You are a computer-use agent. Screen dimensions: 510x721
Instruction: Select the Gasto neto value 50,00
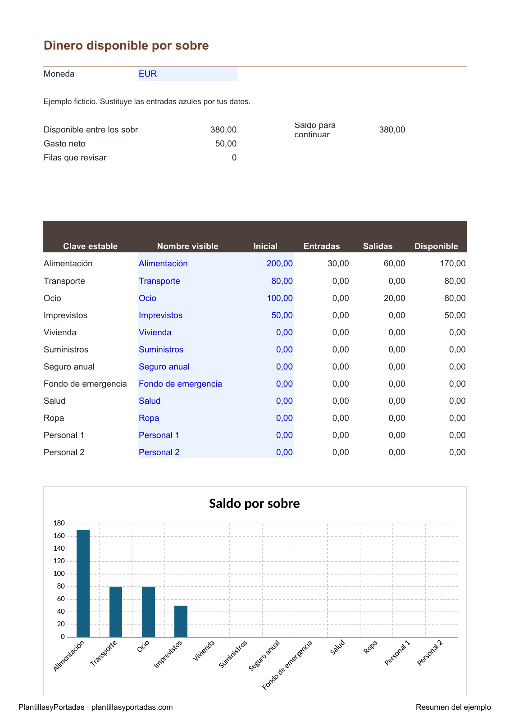click(x=226, y=144)
